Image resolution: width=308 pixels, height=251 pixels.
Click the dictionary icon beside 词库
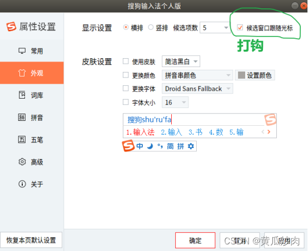point(22,95)
